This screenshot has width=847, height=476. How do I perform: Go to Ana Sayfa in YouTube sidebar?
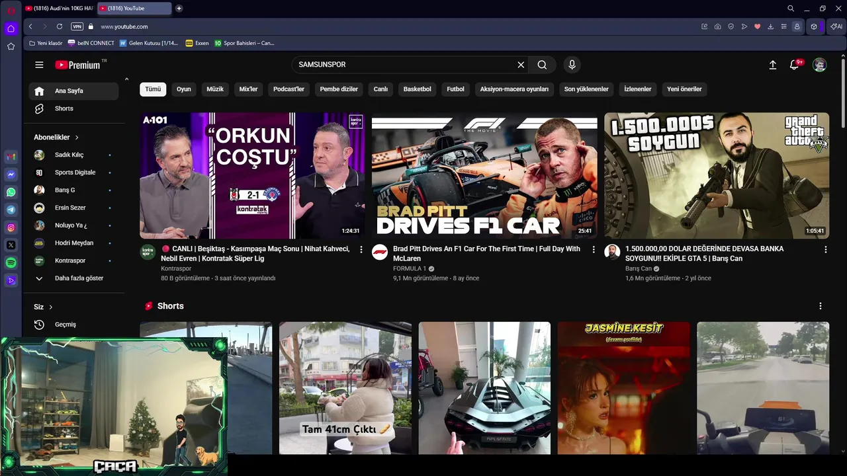click(x=73, y=91)
